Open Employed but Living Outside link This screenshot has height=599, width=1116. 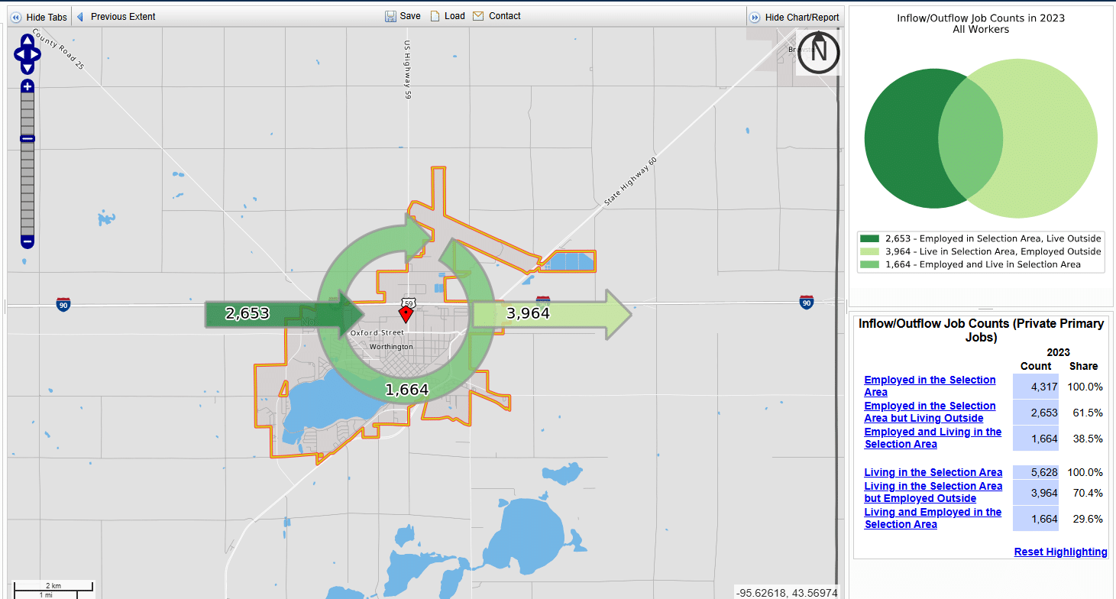click(930, 412)
